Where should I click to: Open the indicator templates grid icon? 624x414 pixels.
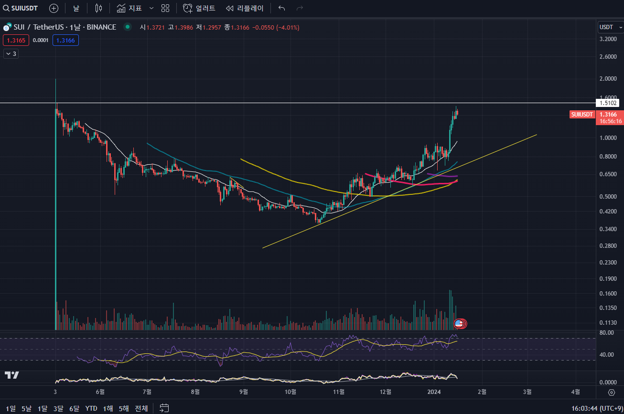click(x=165, y=8)
